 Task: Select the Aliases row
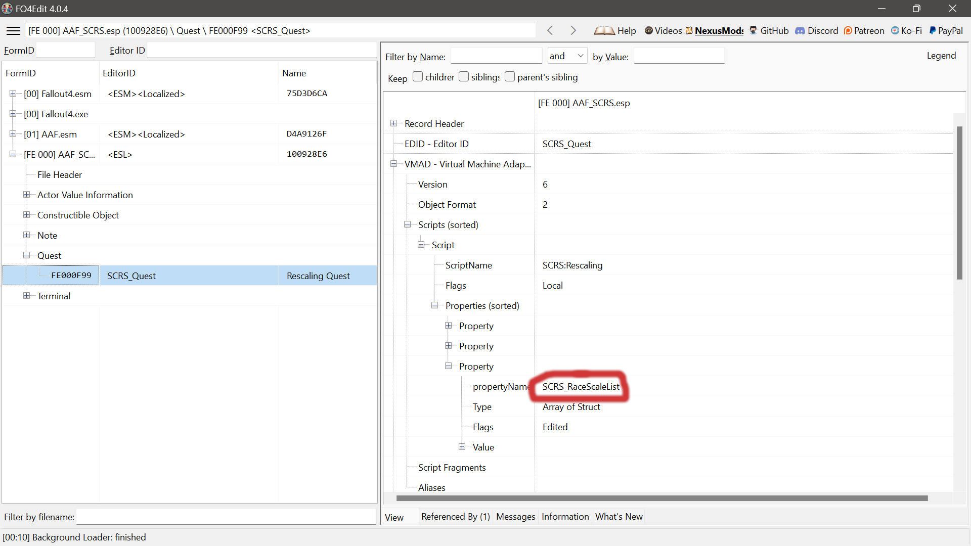[432, 488]
